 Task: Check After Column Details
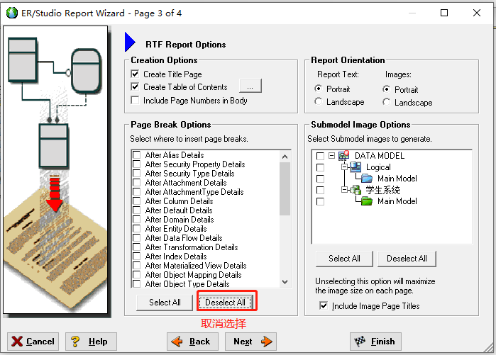click(x=137, y=201)
